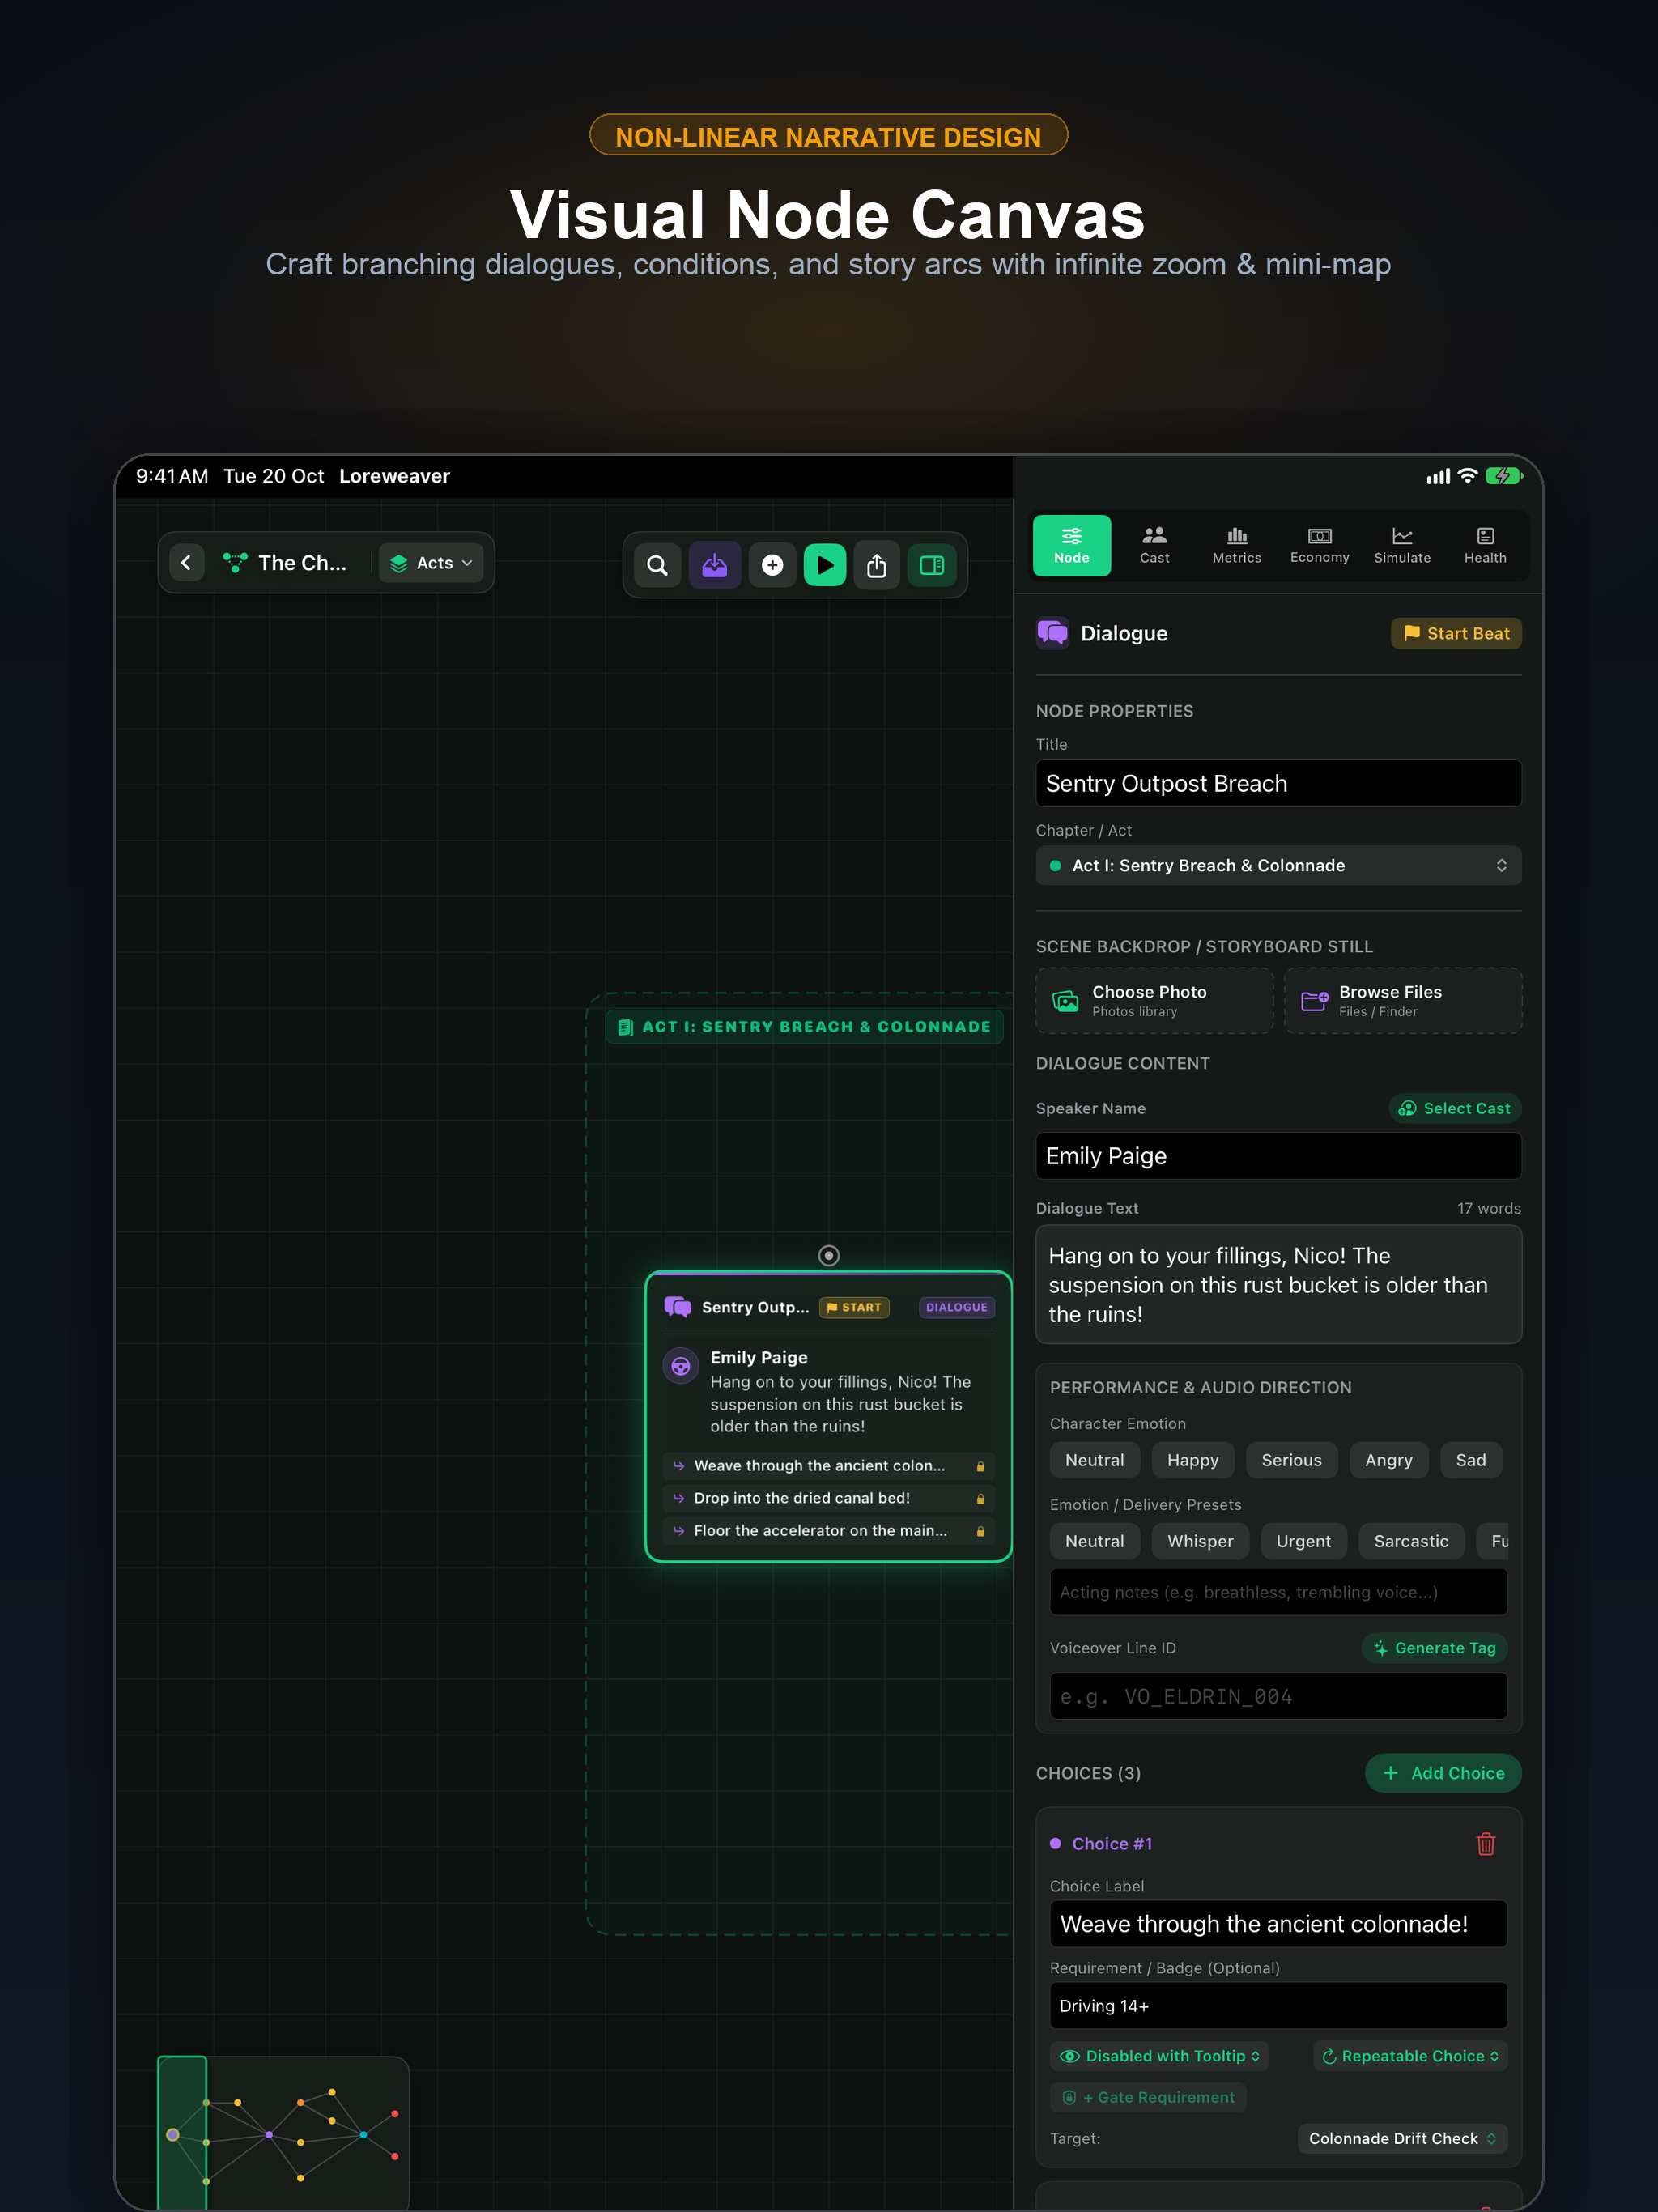Viewport: 1658px width, 2212px height.
Task: Click the purple import tray icon
Action: point(715,565)
